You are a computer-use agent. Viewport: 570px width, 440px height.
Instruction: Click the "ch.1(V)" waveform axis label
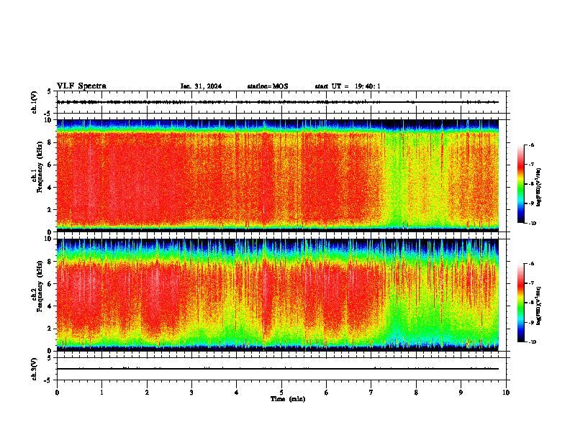click(35, 102)
